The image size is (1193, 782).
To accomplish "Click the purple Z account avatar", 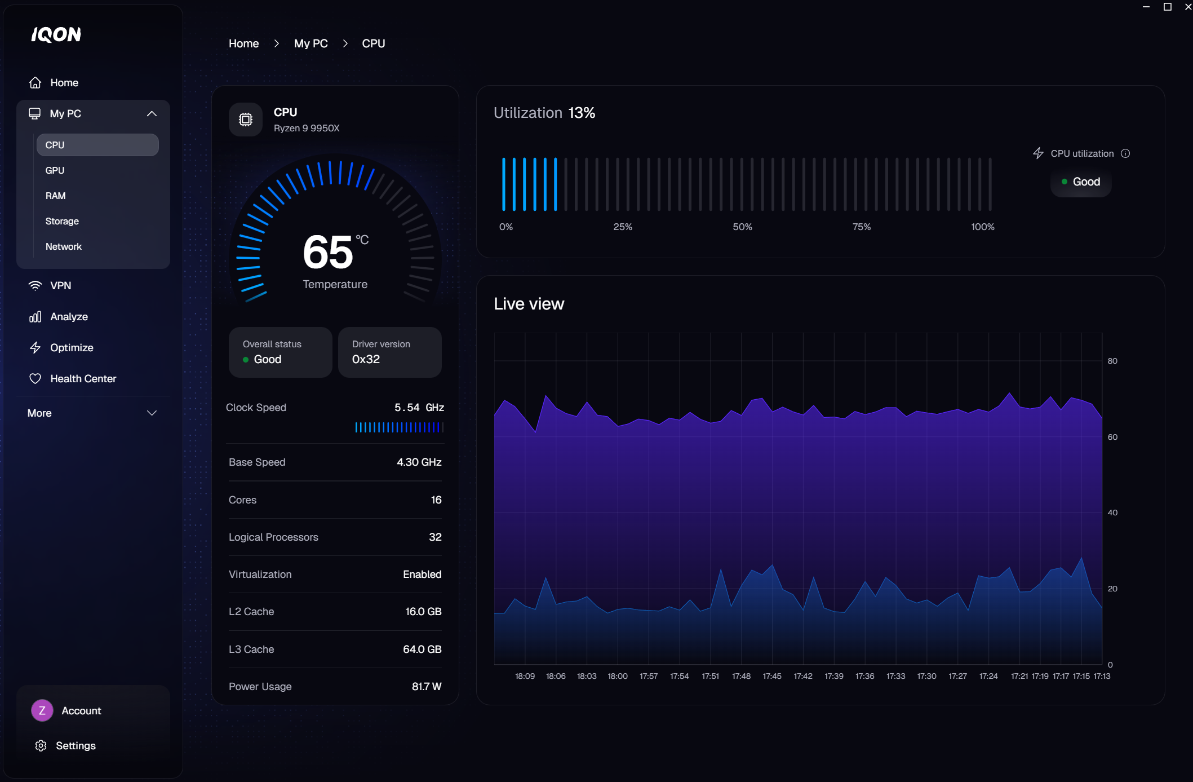I will point(42,711).
